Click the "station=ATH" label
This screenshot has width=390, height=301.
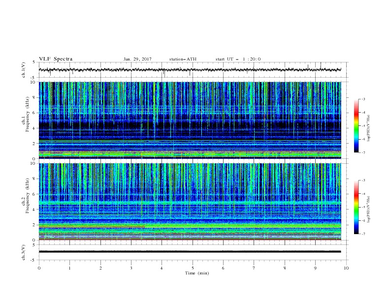click(183, 59)
